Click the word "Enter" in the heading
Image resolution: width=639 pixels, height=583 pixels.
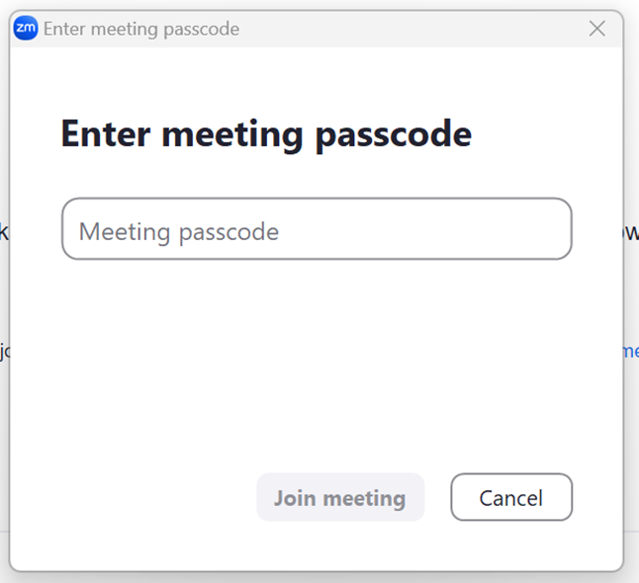tap(105, 133)
